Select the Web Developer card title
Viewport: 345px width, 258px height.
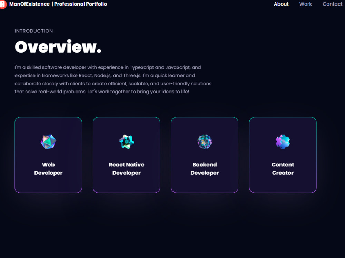point(48,169)
